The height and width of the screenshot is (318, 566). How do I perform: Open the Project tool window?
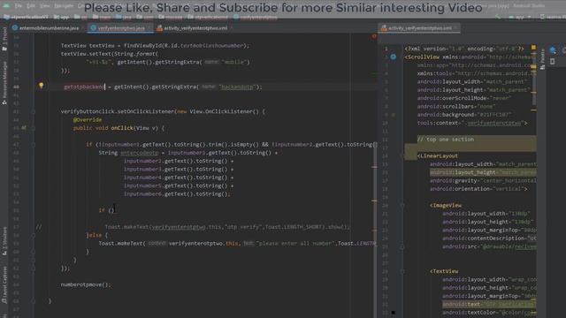[4, 39]
